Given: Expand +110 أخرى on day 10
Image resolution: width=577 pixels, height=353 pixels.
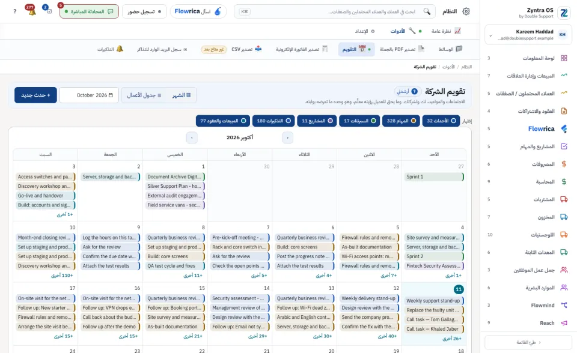Looking at the screenshot, I should coord(62,276).
